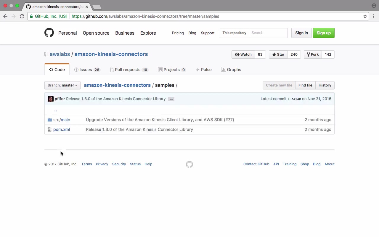The image size is (379, 237).
Task: Bookmark page with star icon in address bar
Action: point(365,16)
